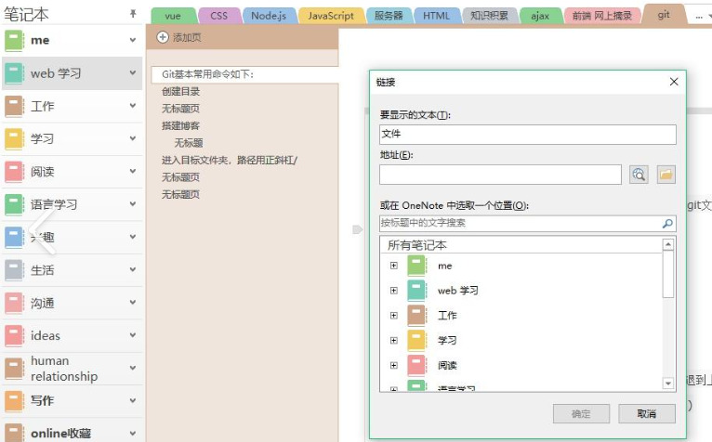Viewport: 712px width, 442px height.
Task: Switch to the CSS section tab
Action: 218,16
